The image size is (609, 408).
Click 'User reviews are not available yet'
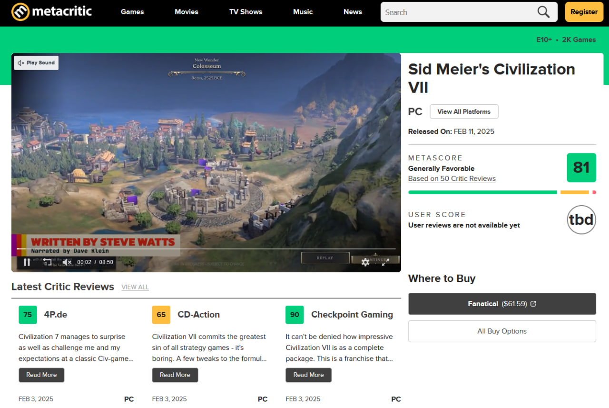point(464,225)
